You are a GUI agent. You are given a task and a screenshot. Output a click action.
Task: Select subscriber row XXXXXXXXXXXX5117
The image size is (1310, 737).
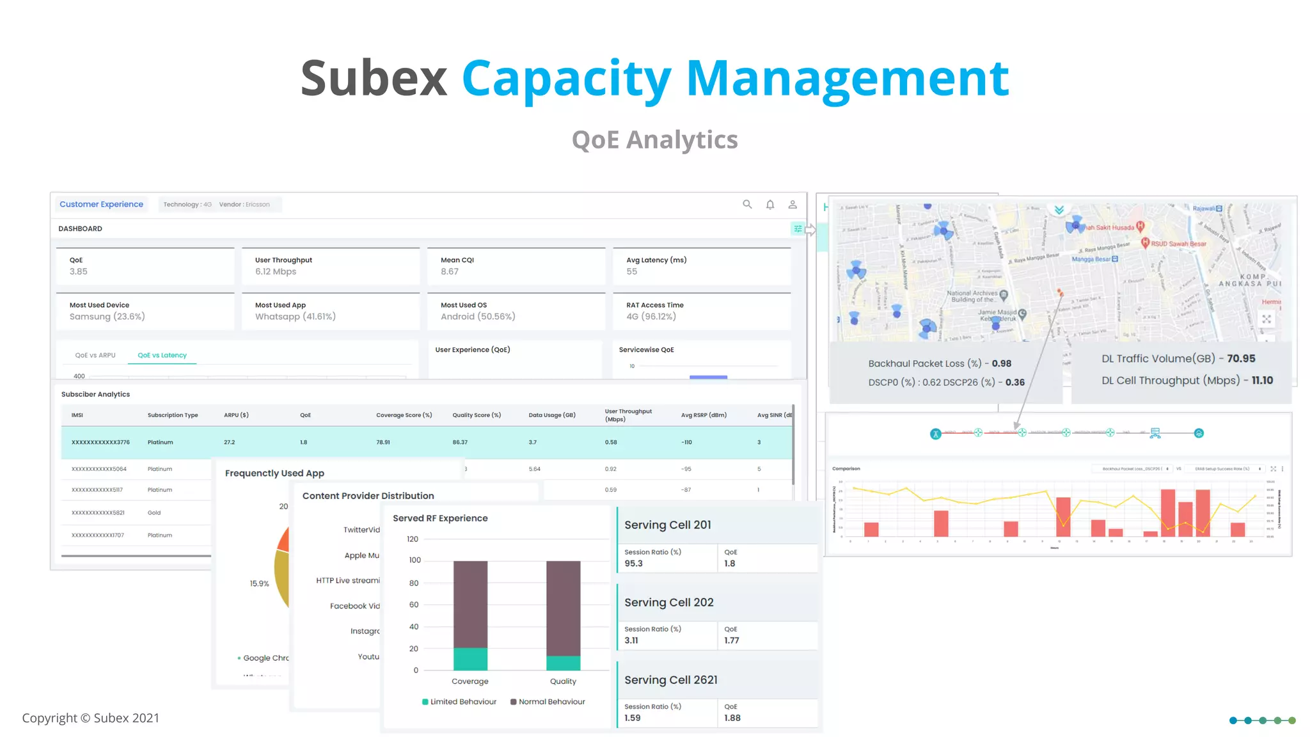[x=136, y=490]
